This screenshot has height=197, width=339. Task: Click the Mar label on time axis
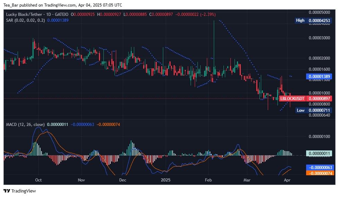(247, 180)
